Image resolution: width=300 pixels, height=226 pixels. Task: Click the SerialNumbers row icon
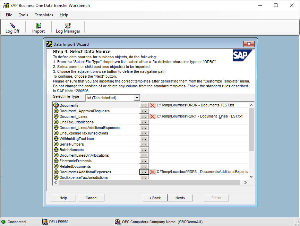56,144
